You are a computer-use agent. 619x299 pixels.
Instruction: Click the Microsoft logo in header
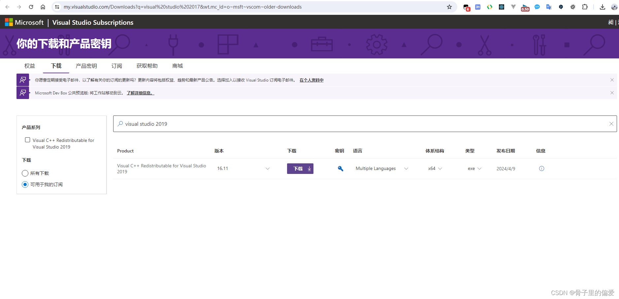click(9, 22)
